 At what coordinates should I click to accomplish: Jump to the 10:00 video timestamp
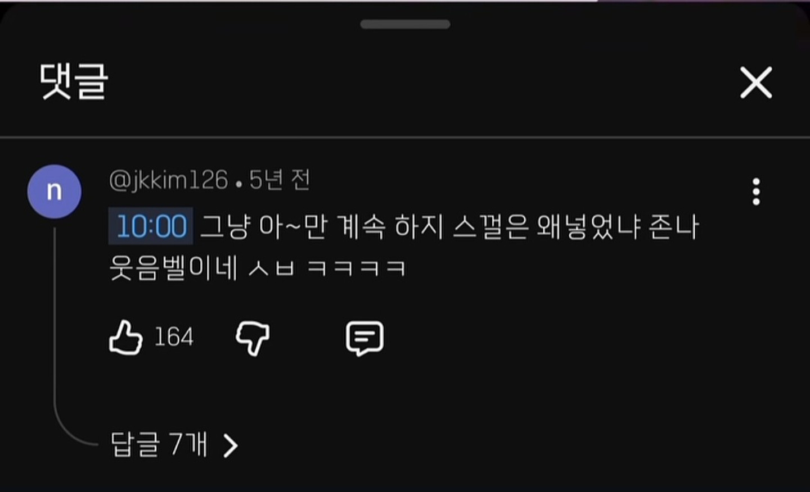click(x=151, y=226)
